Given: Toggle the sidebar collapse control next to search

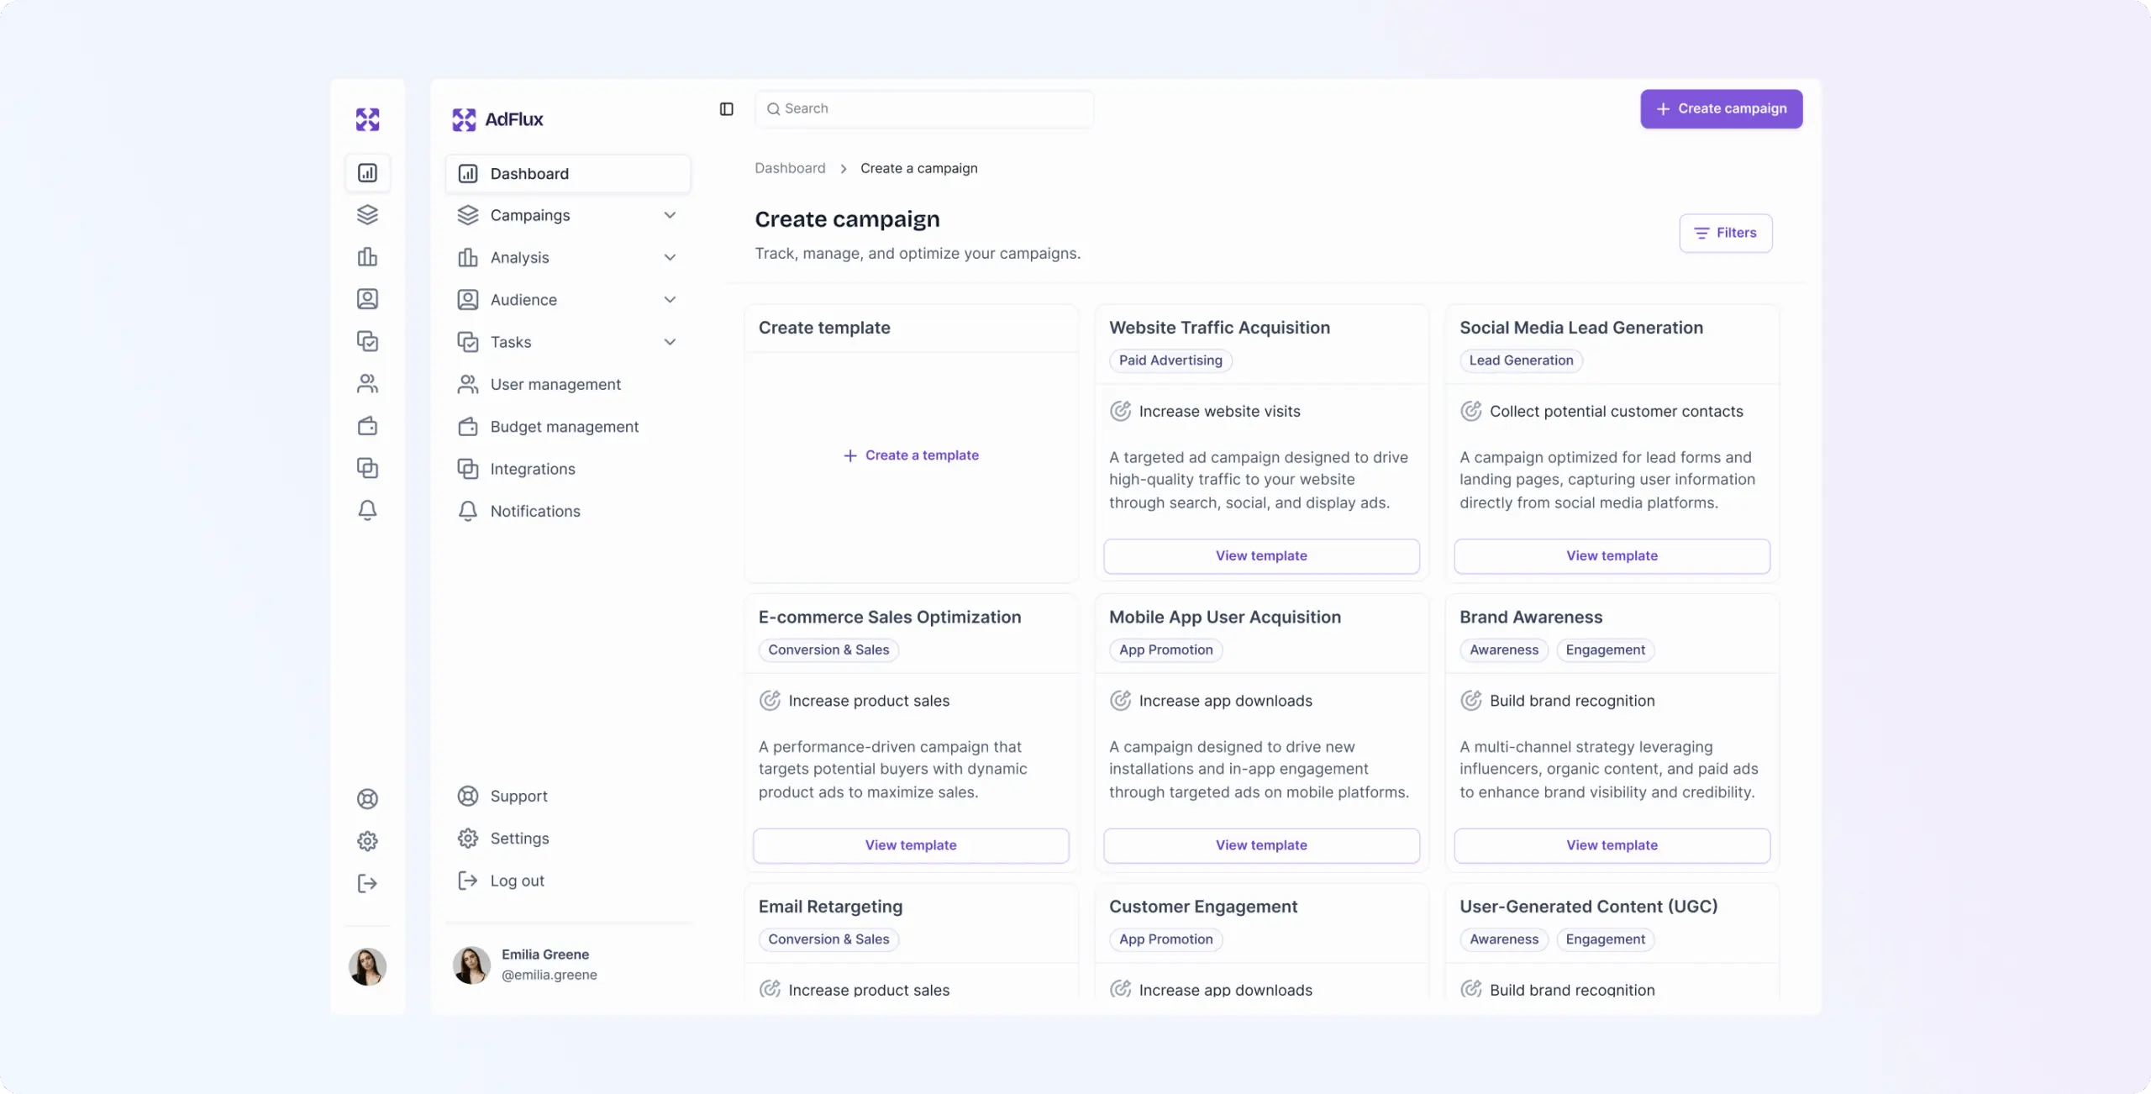Looking at the screenshot, I should (726, 108).
